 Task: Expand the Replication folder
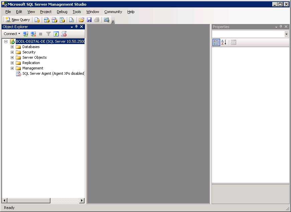(12, 63)
